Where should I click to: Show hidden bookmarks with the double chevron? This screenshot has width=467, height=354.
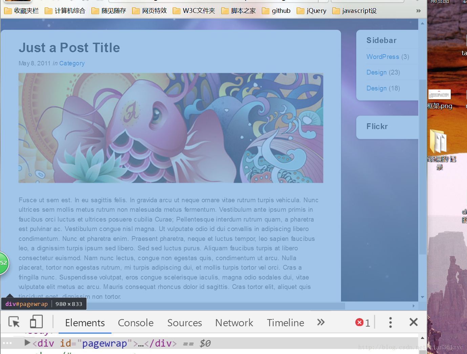pyautogui.click(x=419, y=11)
